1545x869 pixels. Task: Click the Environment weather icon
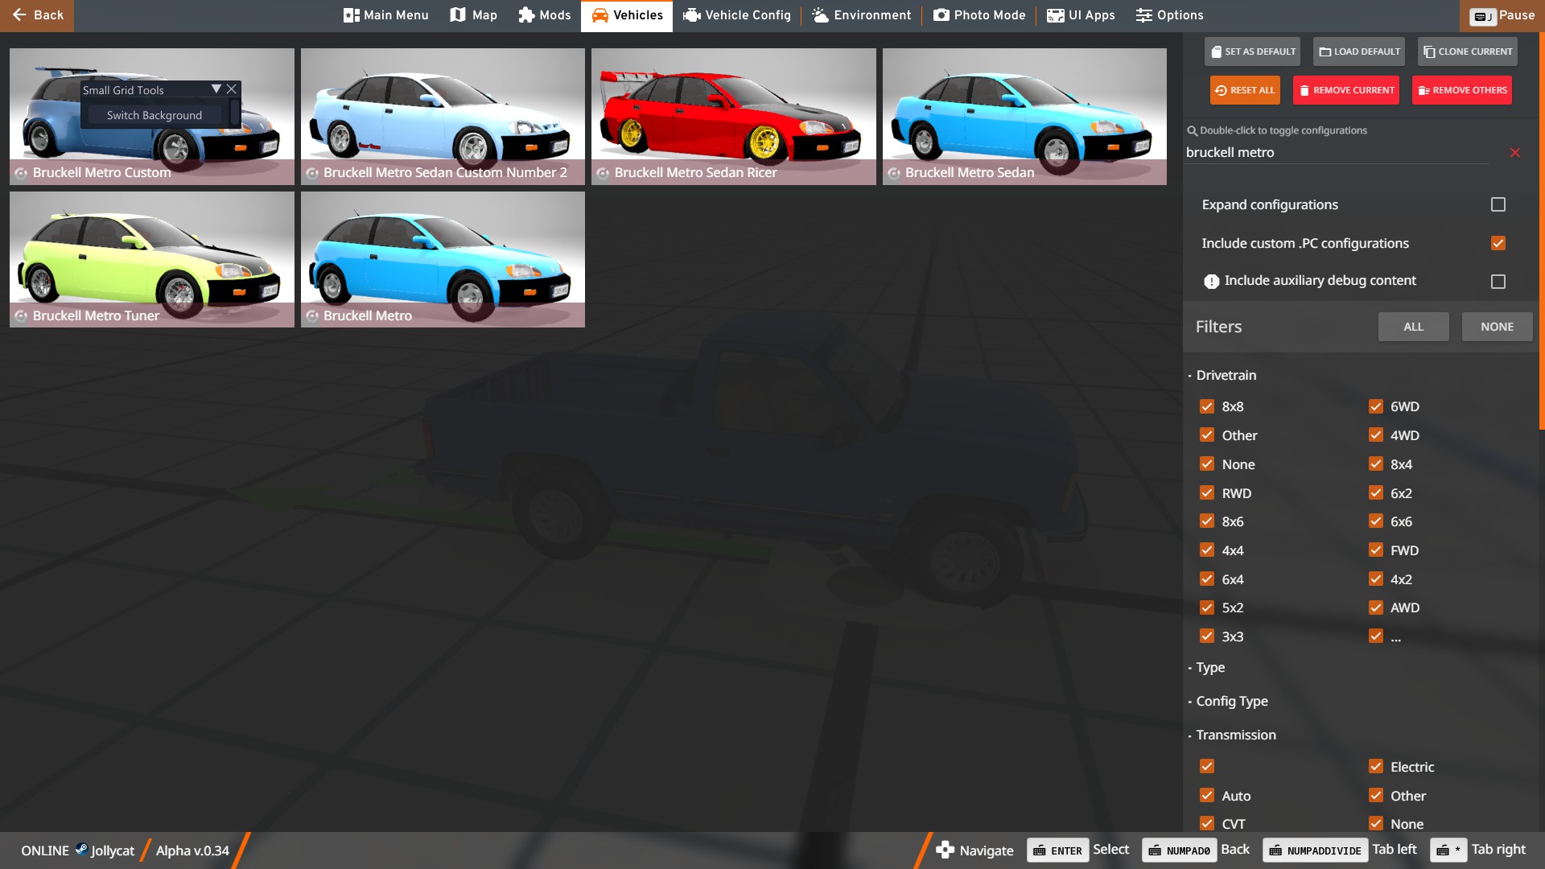820,14
